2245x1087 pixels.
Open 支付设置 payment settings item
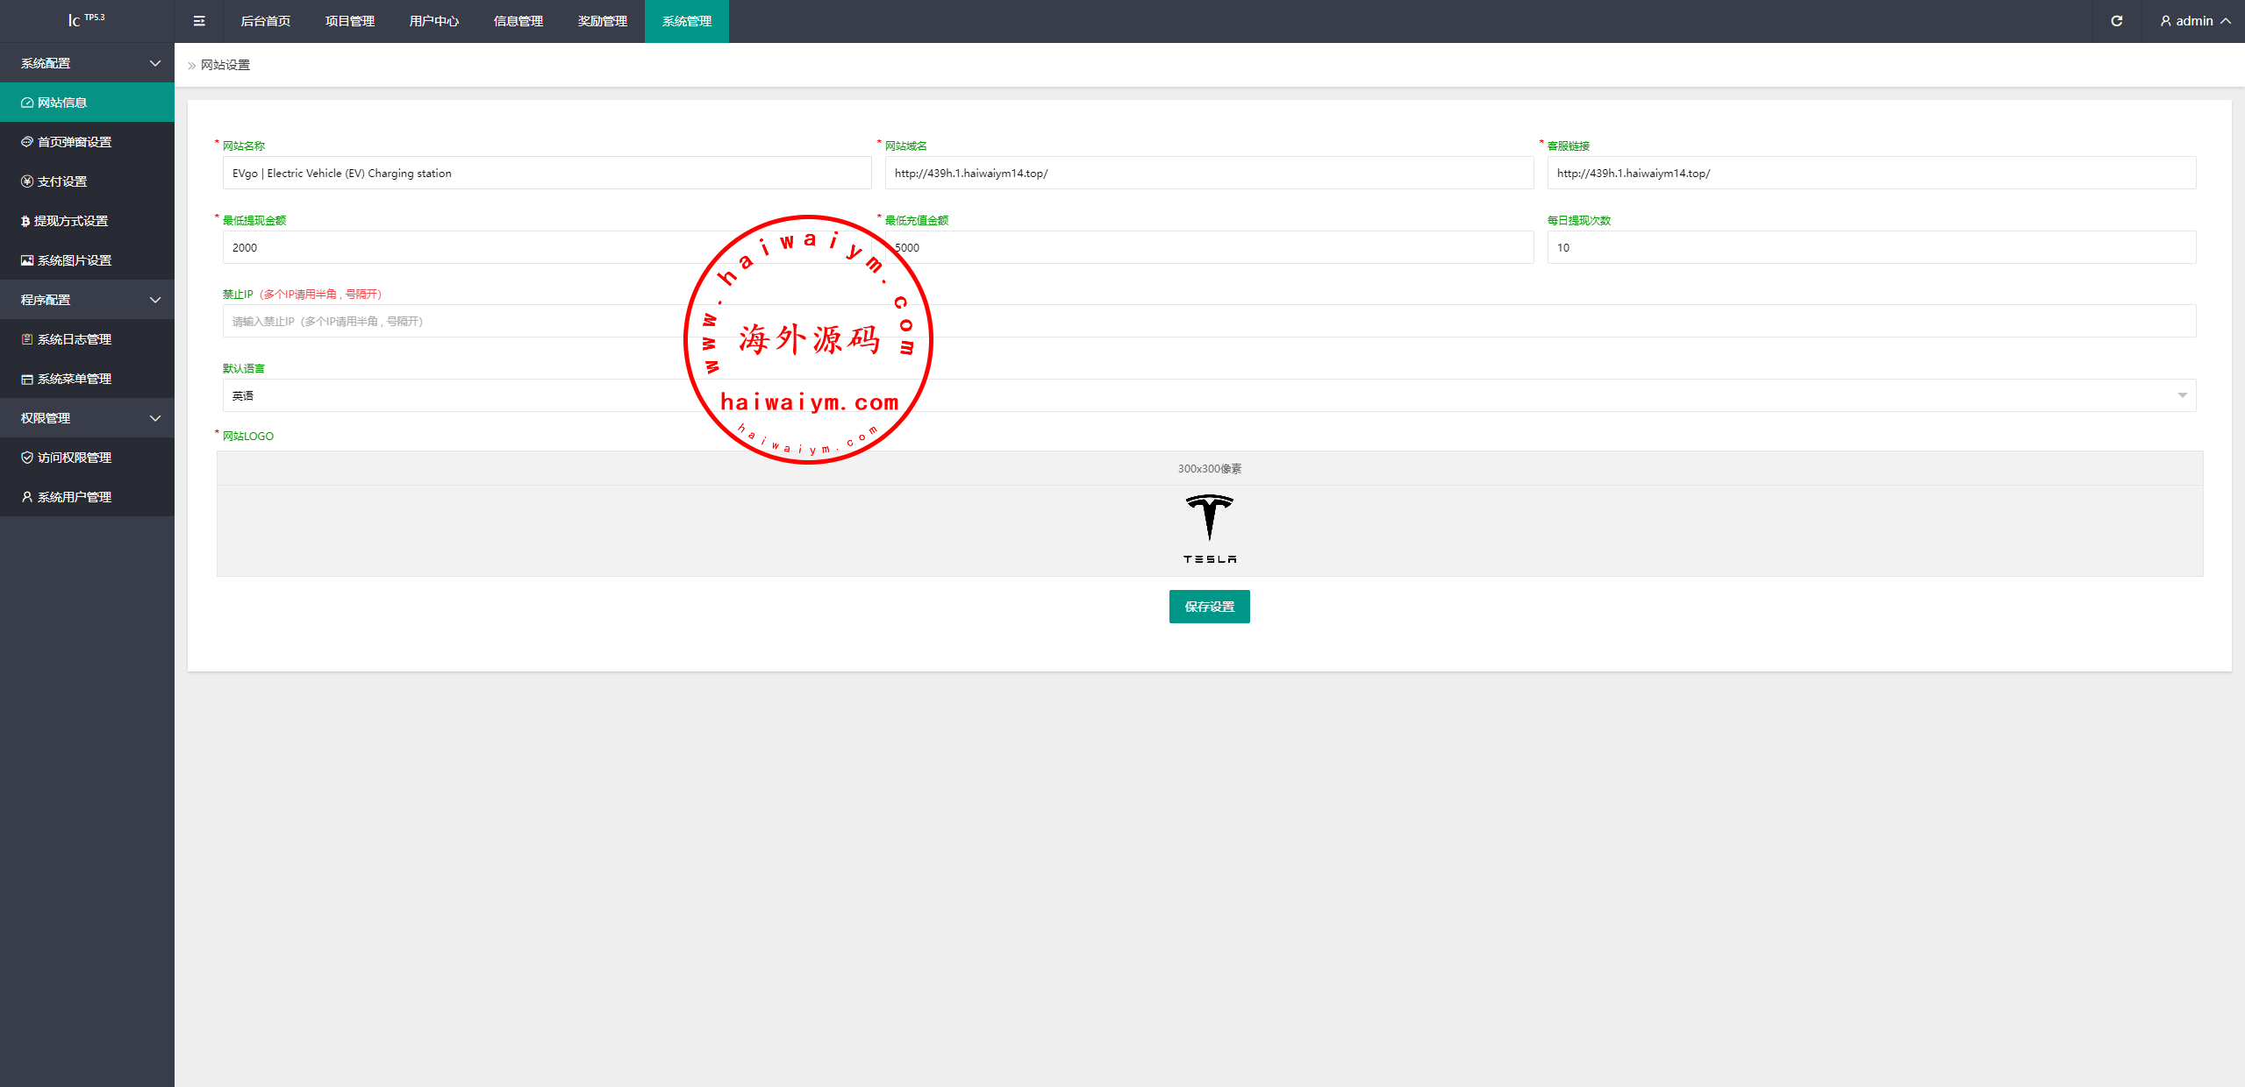(x=61, y=181)
